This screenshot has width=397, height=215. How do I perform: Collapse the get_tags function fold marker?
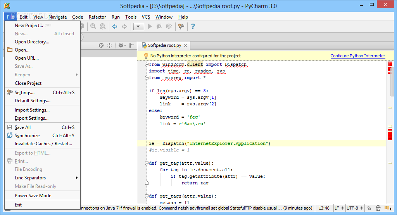(147, 196)
